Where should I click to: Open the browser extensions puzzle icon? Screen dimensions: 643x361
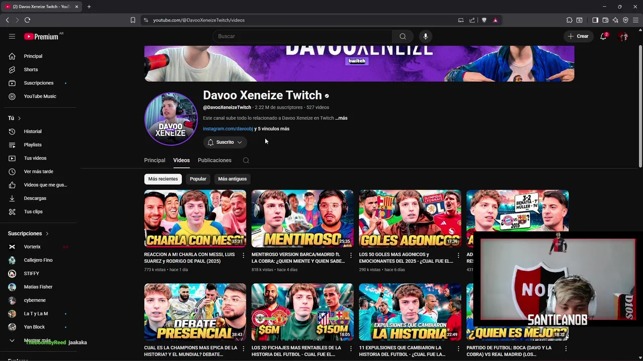click(569, 20)
